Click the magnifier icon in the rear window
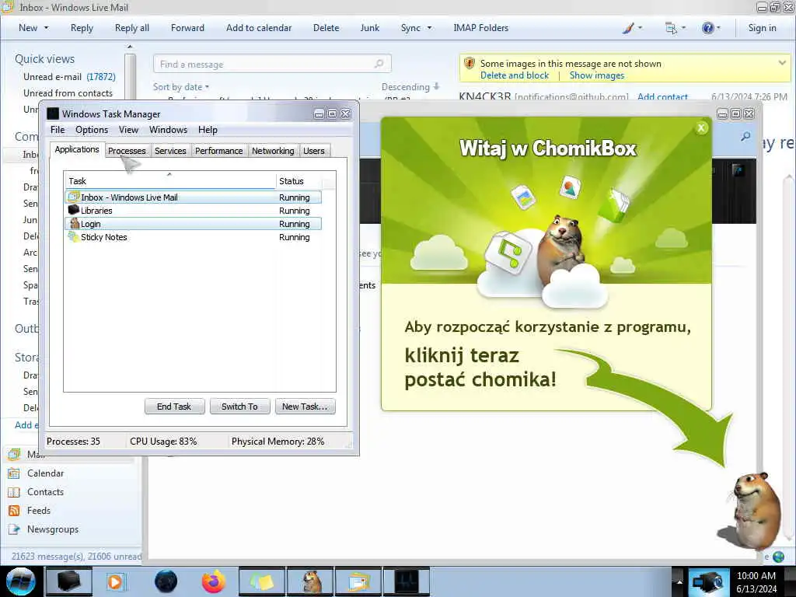 (x=745, y=137)
